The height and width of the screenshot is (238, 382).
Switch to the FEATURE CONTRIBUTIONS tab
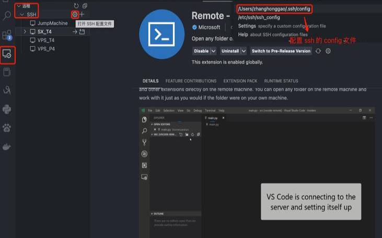191,81
